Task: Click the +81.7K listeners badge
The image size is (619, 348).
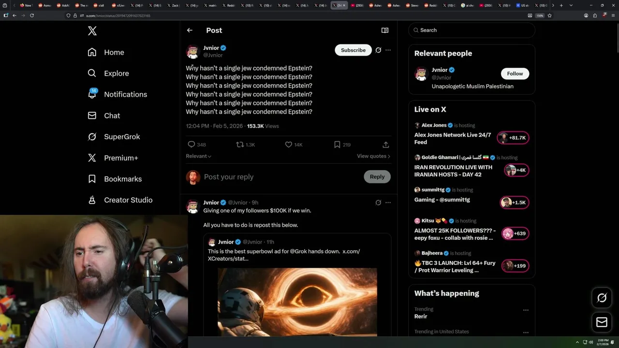Action: coord(513,138)
